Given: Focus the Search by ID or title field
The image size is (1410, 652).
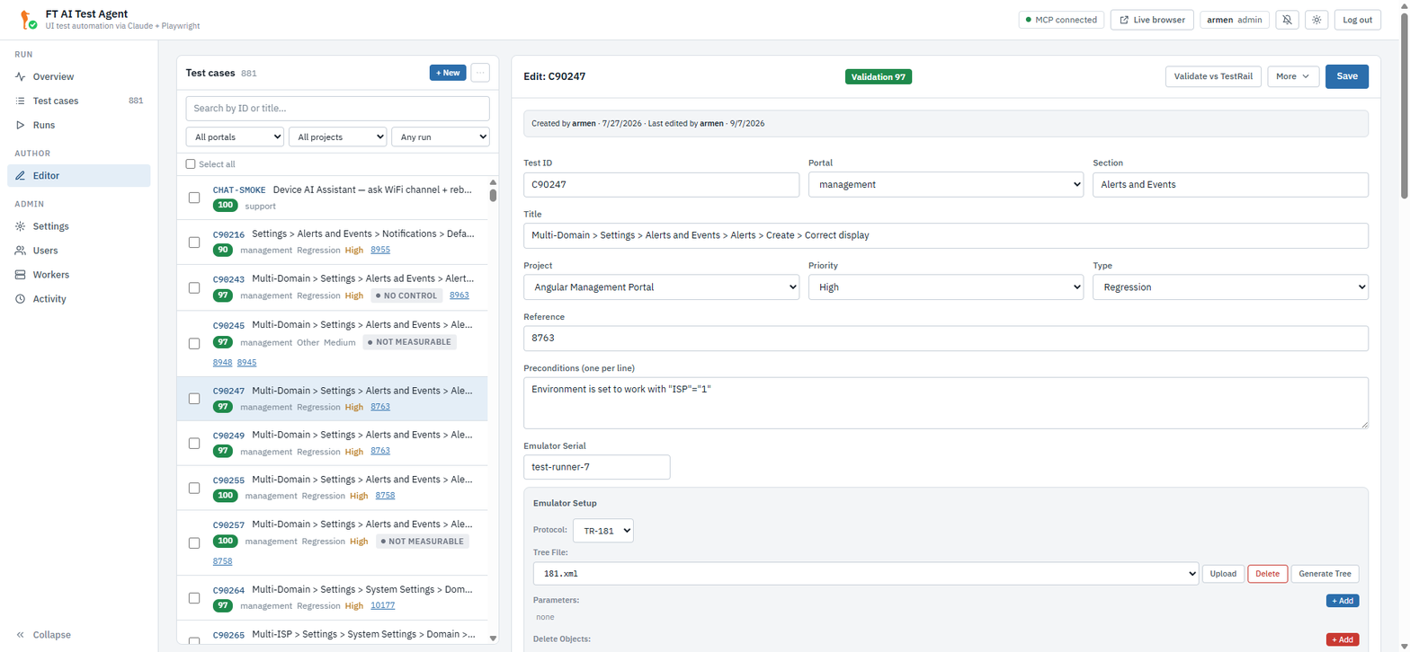Looking at the screenshot, I should tap(338, 109).
